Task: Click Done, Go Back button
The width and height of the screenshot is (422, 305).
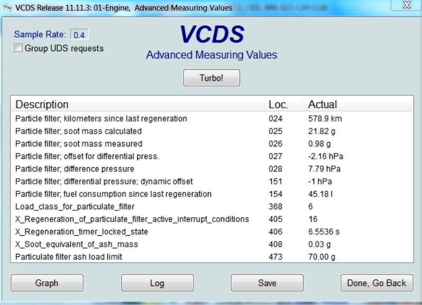Action: (376, 283)
